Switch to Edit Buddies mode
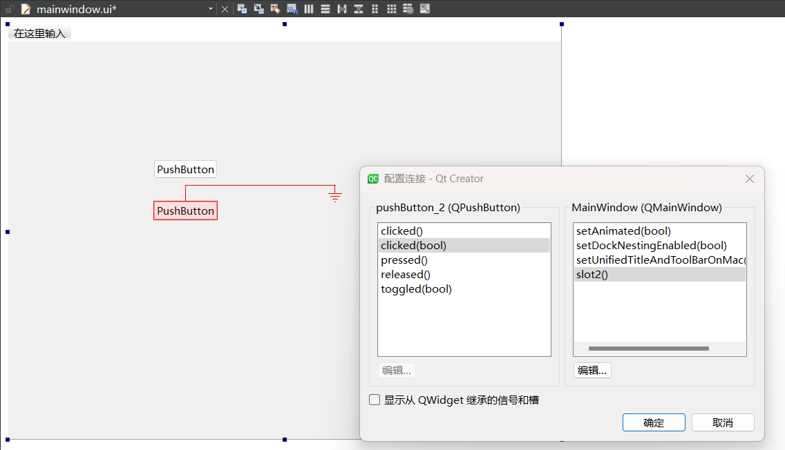Viewport: 785px width, 450px height. click(275, 8)
